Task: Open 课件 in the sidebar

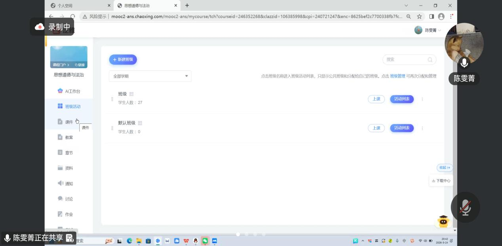Action: tap(68, 122)
